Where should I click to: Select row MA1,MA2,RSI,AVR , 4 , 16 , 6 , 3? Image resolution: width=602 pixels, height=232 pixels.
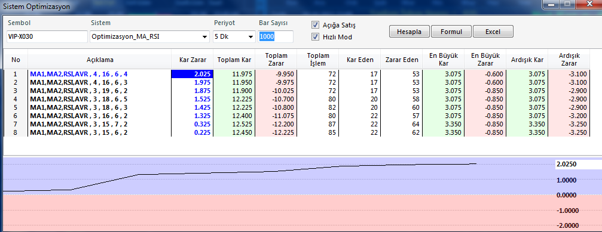[x=297, y=82]
